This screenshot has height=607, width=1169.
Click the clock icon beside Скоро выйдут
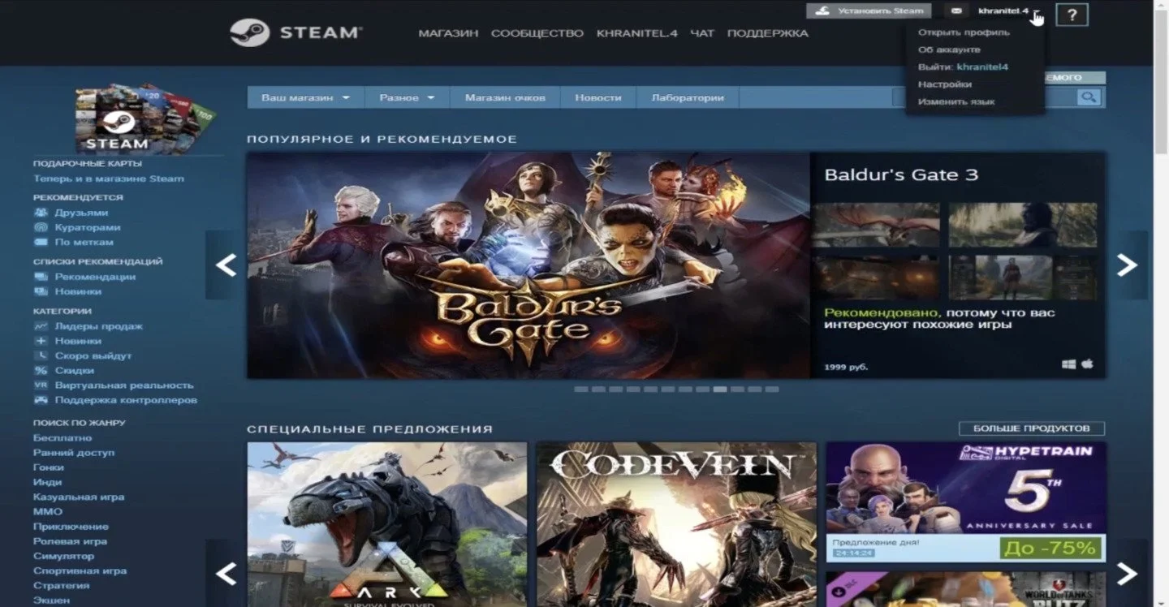pyautogui.click(x=41, y=355)
